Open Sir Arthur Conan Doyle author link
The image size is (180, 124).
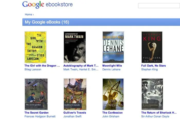coord(155,117)
